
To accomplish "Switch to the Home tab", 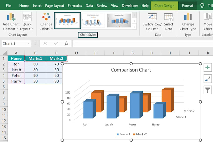I will click(x=24, y=6).
